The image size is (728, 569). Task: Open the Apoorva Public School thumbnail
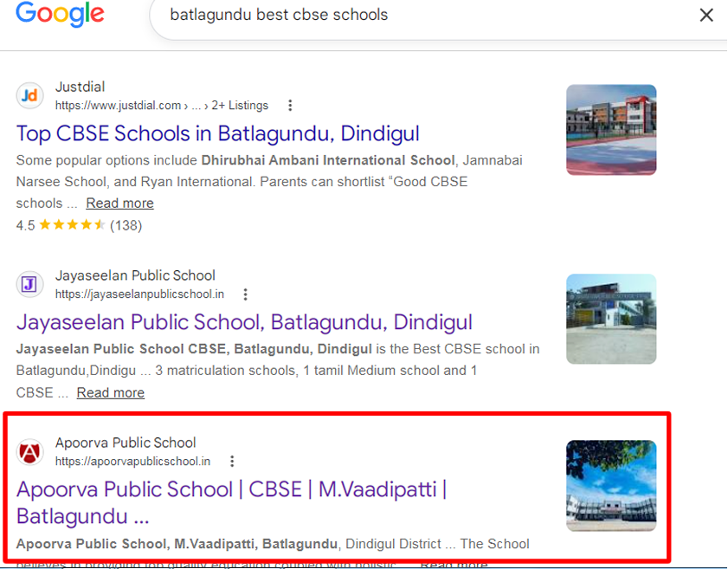tap(611, 485)
